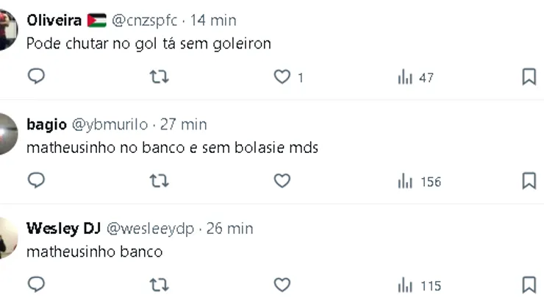Like bagio's tweet about bolasie
Viewport: 544px width, 306px height.
click(x=282, y=180)
